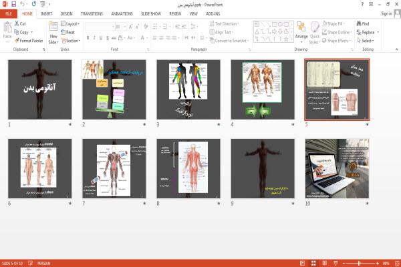This screenshot has width=401, height=267.
Task: Toggle Strikethrough formatting
Action: (x=114, y=38)
